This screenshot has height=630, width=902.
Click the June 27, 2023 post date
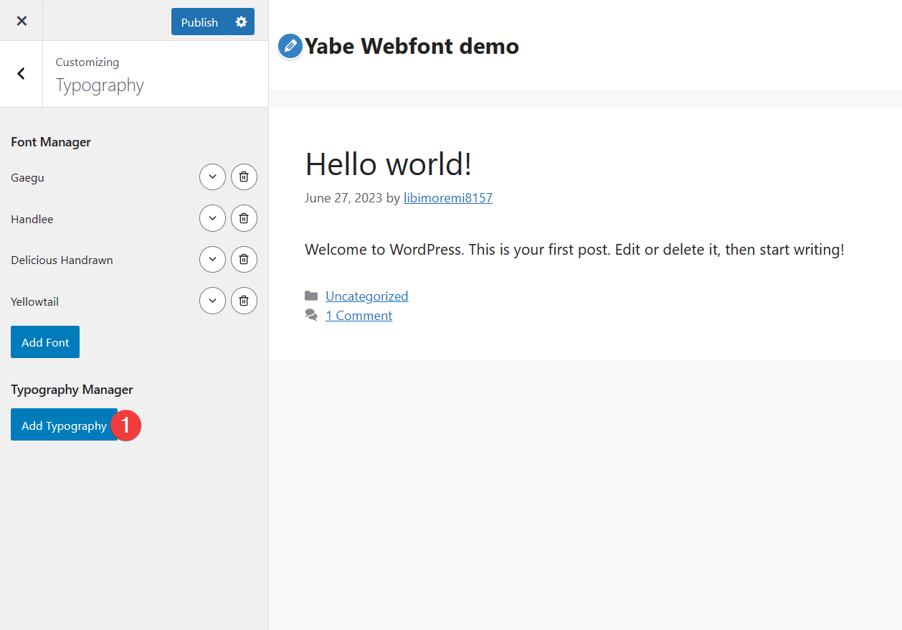pos(343,198)
